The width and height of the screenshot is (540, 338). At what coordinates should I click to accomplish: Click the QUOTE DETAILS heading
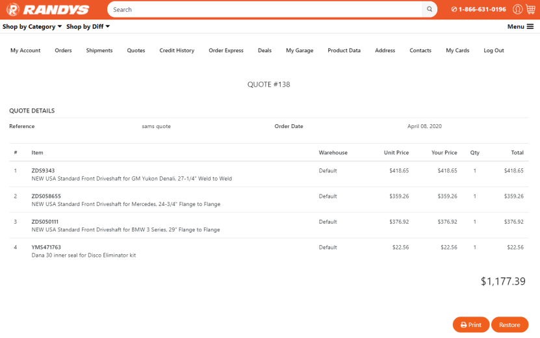[32, 110]
